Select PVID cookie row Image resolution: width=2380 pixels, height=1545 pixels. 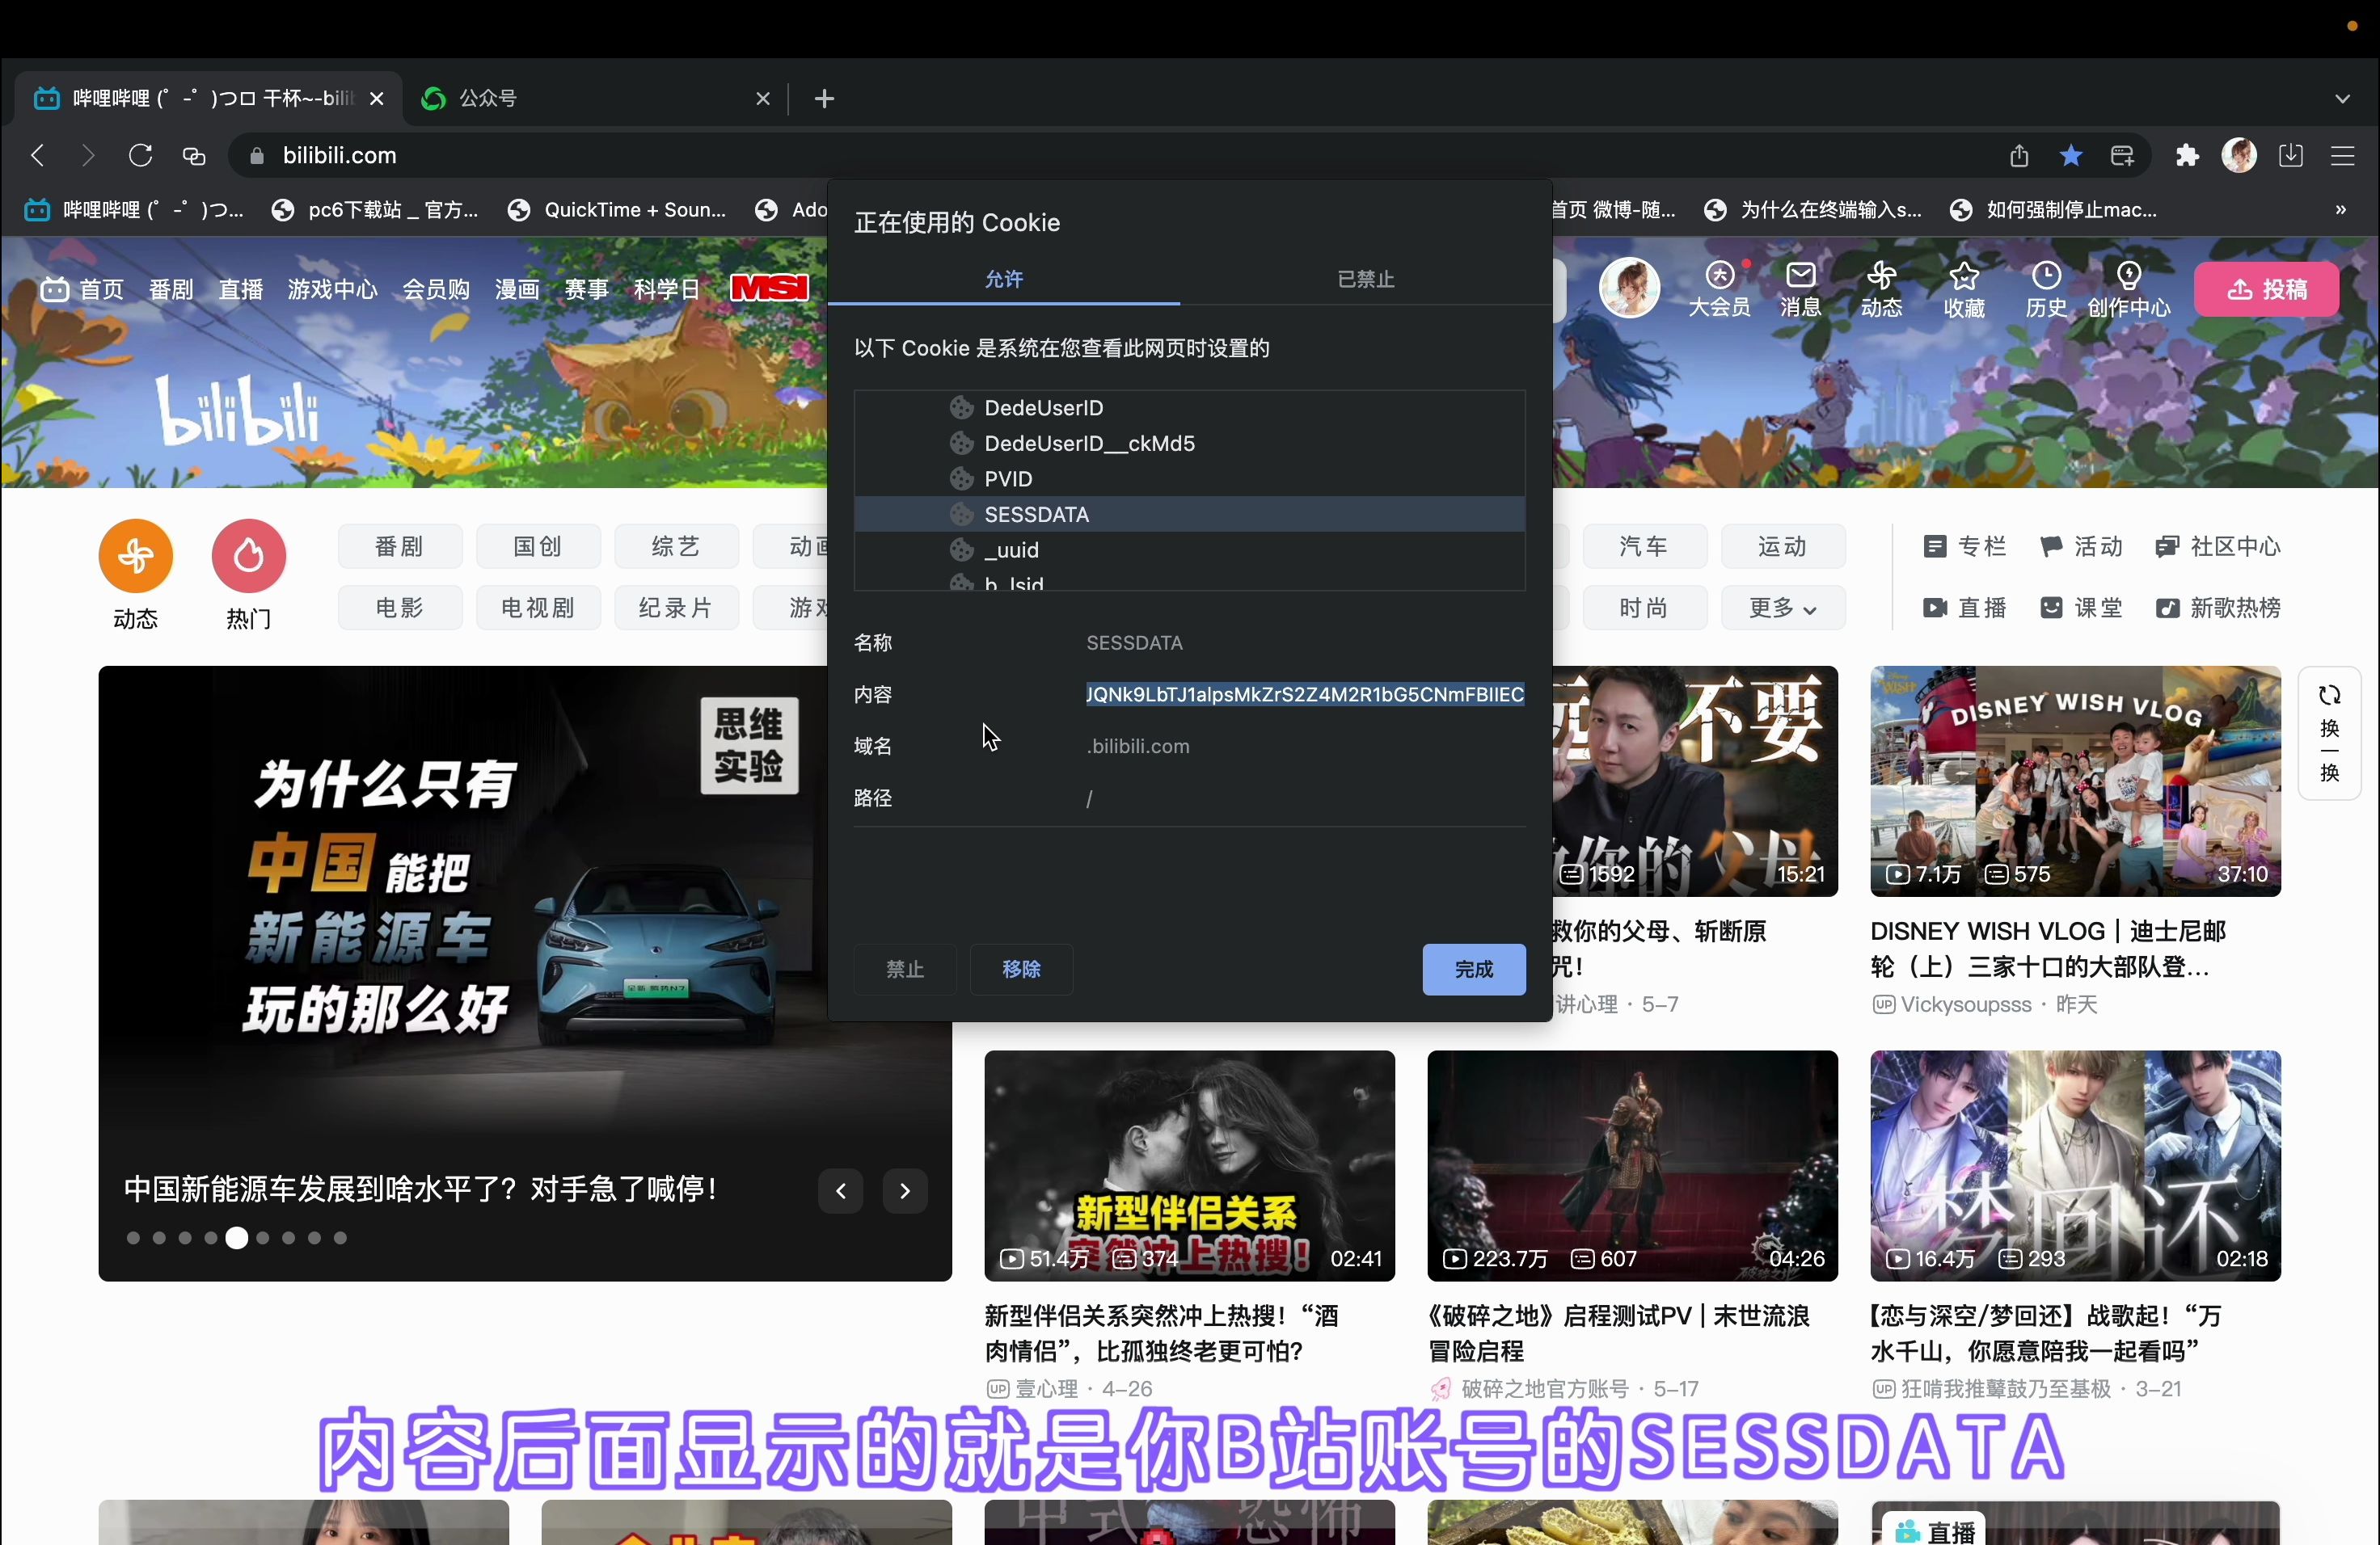tap(1190, 478)
